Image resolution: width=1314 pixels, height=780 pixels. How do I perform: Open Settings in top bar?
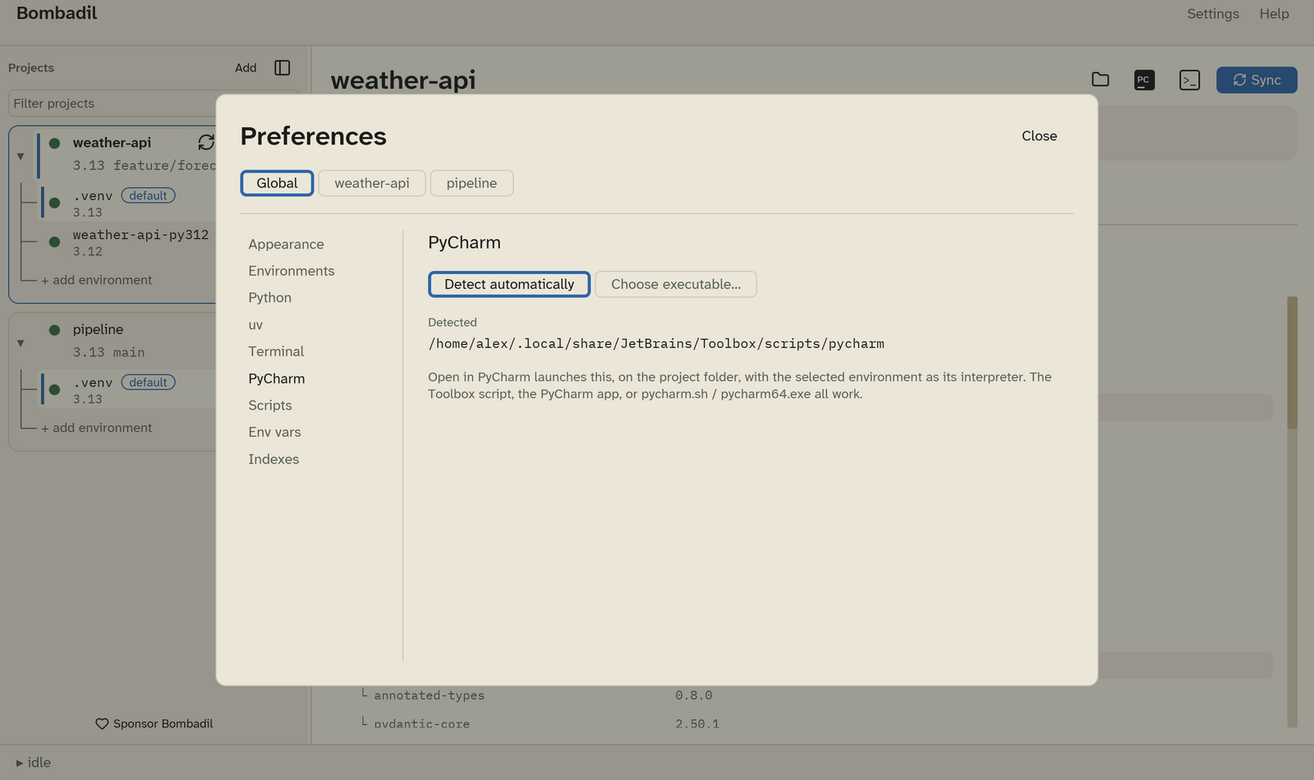tap(1212, 14)
